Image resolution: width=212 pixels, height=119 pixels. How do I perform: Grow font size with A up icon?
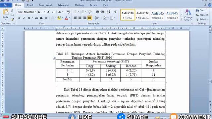point(48,12)
